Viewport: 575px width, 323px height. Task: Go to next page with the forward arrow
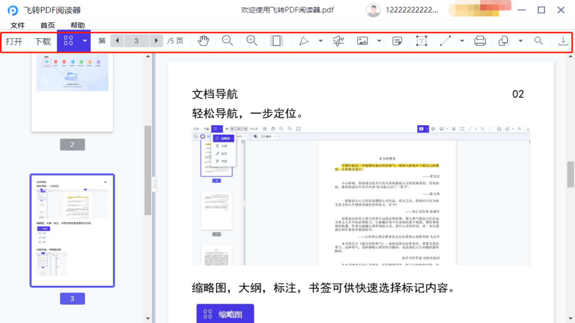[x=156, y=41]
